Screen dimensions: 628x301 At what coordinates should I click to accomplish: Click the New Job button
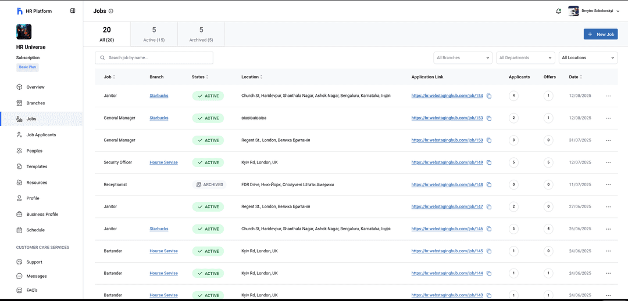(x=601, y=34)
